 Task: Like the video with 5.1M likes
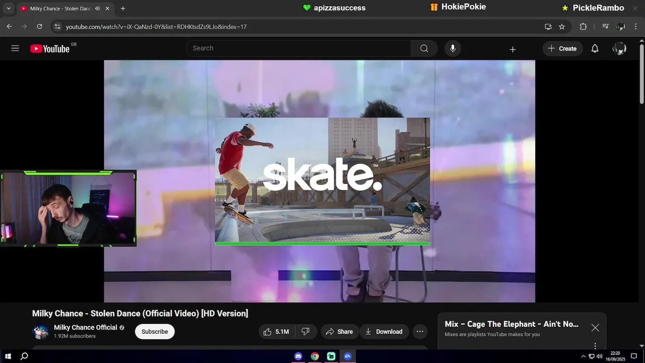pos(276,332)
